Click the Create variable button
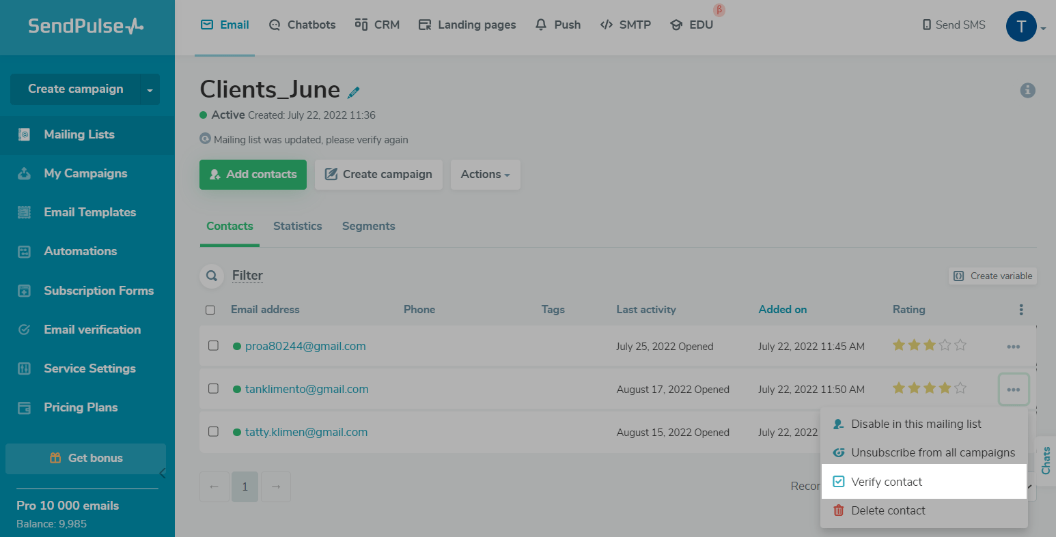Screen dimensions: 1056x537 coord(992,276)
